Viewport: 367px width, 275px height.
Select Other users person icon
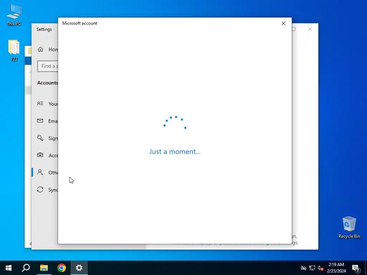pos(40,172)
